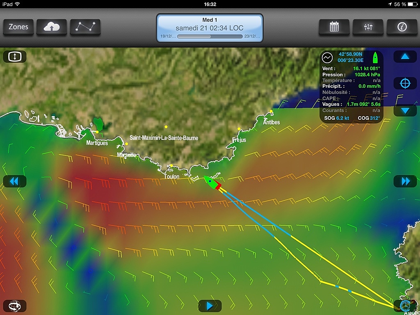Tap the battery 56 % status indicator
The image size is (420, 315).
click(x=405, y=4)
